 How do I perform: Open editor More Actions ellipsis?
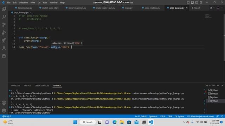(x=222, y=8)
